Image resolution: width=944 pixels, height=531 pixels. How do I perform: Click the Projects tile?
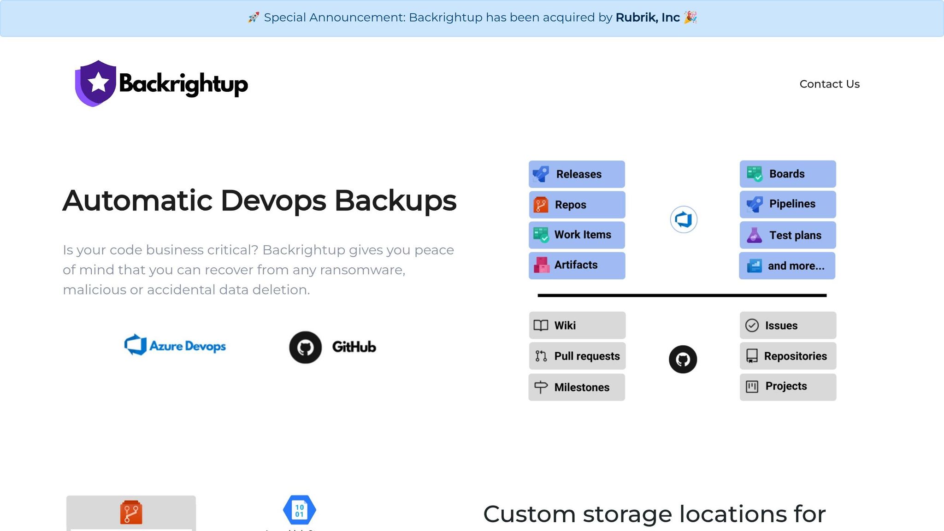[788, 386]
